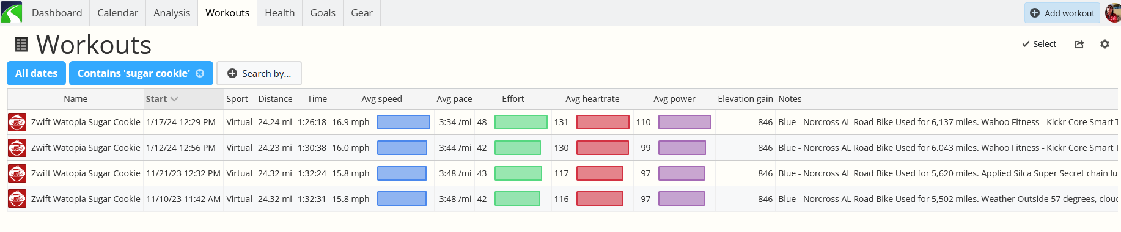Open the settings gear icon

[1104, 44]
